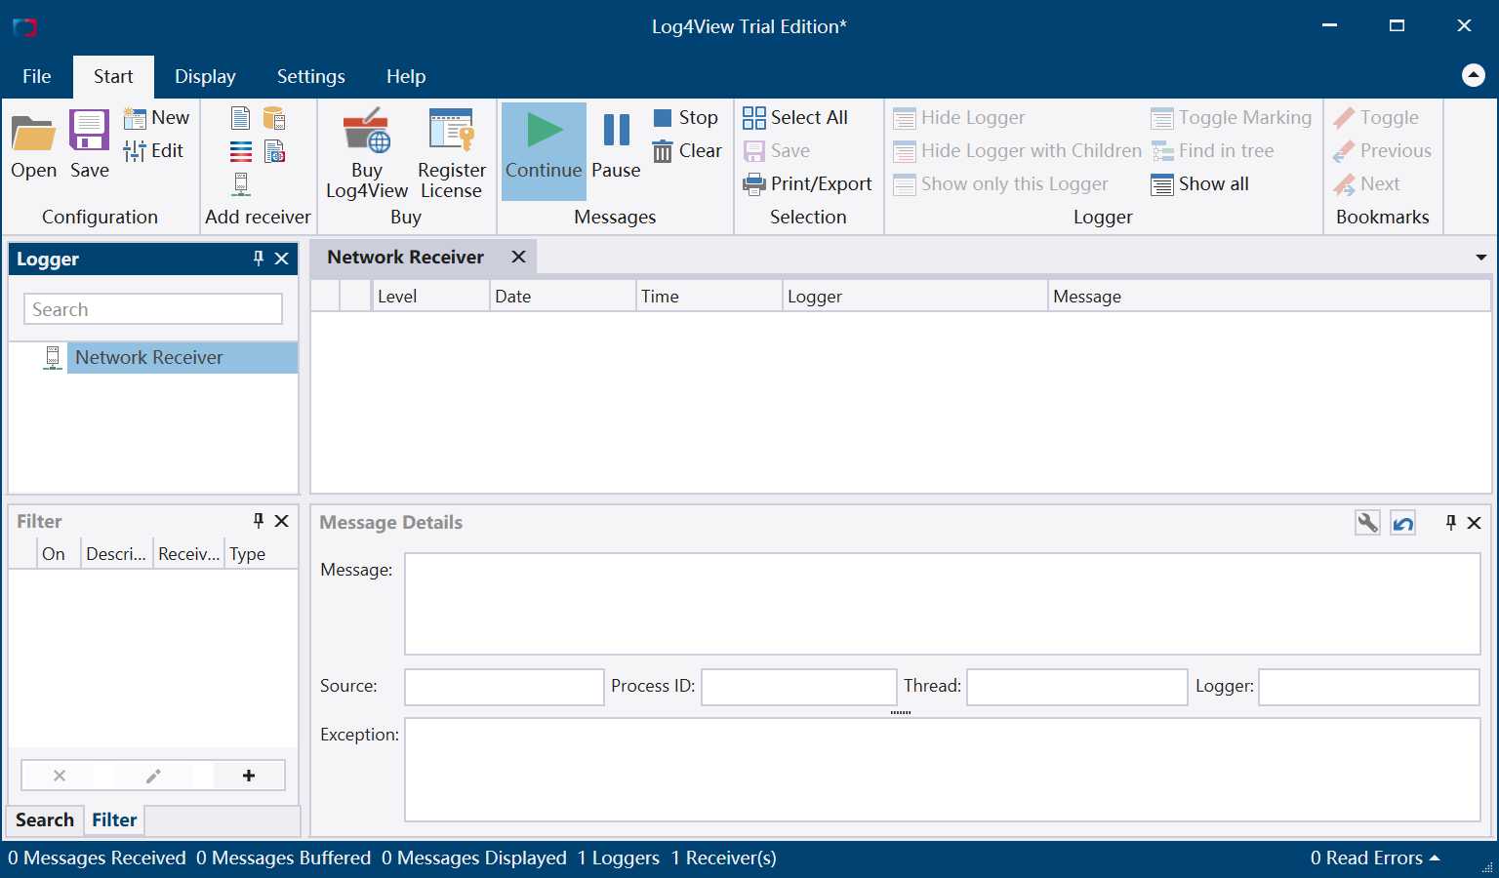Click Hide Logger in the ribbon

pyautogui.click(x=959, y=118)
